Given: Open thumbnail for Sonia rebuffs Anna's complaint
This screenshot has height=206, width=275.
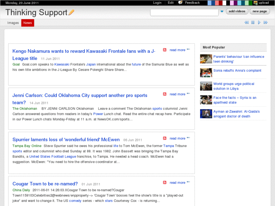Looking at the screenshot, I should pyautogui.click(x=206, y=73).
